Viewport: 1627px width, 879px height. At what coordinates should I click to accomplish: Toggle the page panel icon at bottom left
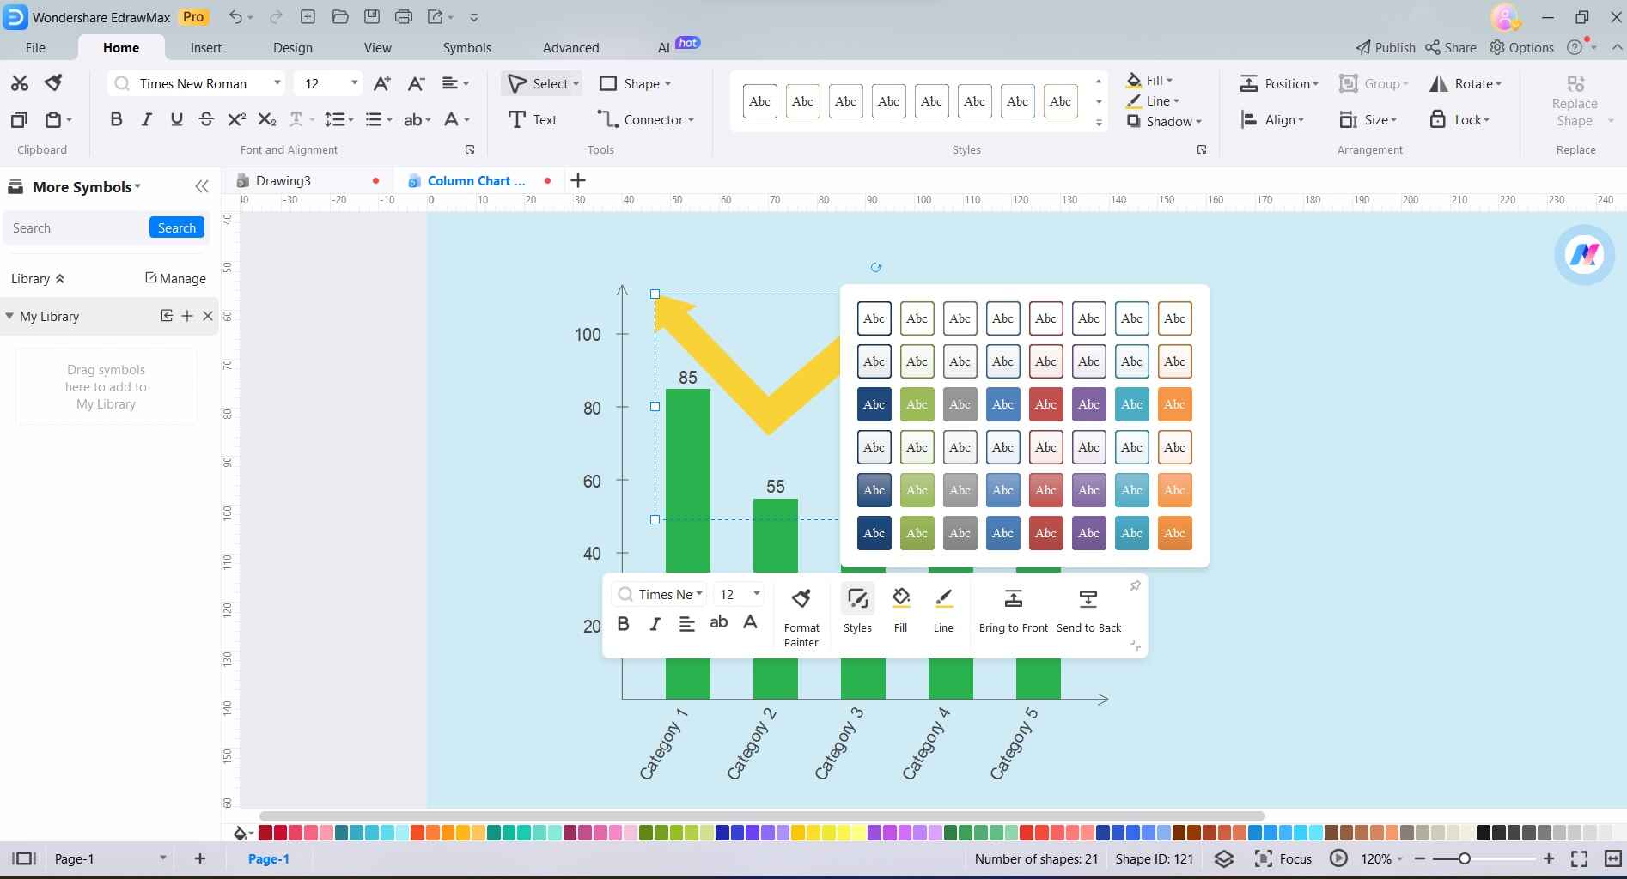point(23,858)
